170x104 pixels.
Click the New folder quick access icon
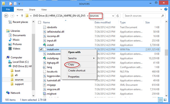point(15,4)
